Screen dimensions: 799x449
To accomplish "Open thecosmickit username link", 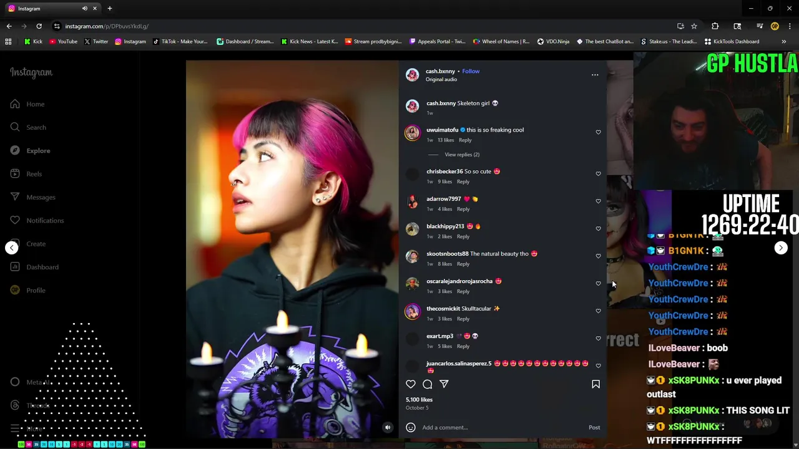I will click(443, 309).
